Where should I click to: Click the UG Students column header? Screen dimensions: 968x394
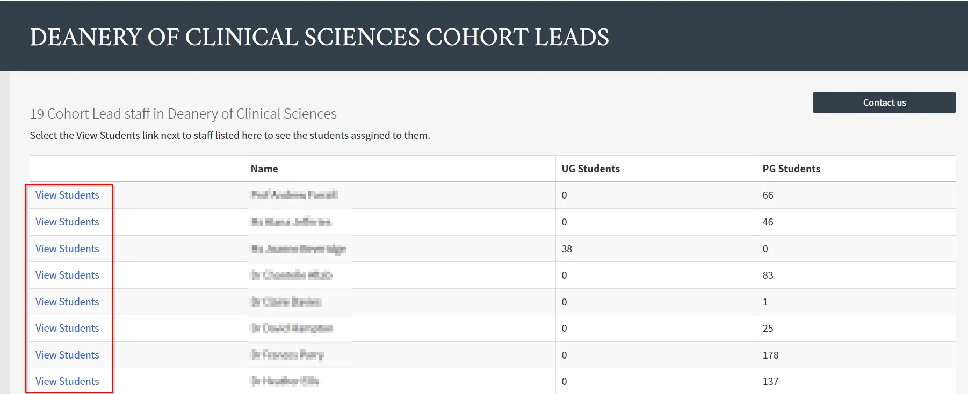tap(589, 169)
